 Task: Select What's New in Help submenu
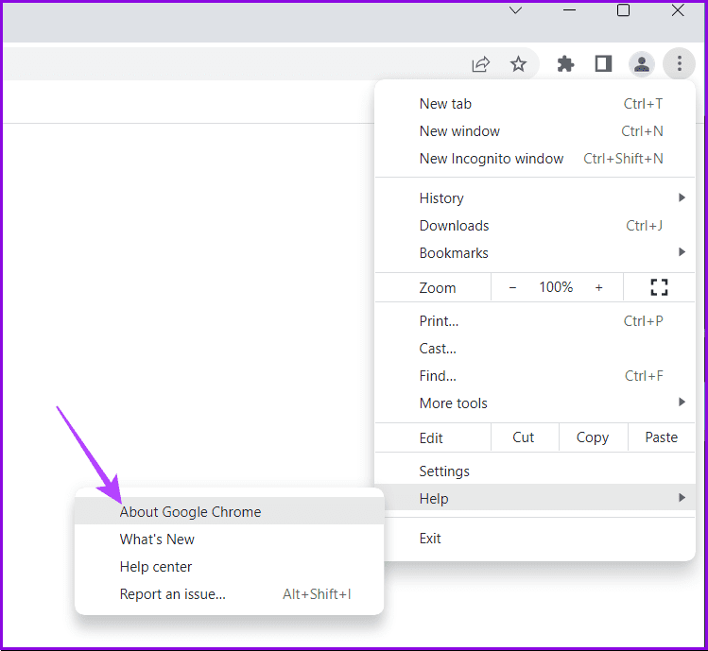coord(229,540)
